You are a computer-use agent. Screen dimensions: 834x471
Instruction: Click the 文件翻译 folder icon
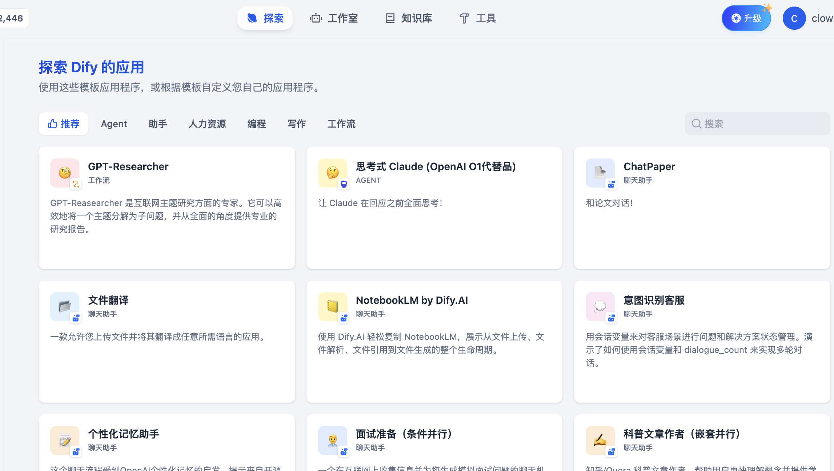(x=65, y=306)
